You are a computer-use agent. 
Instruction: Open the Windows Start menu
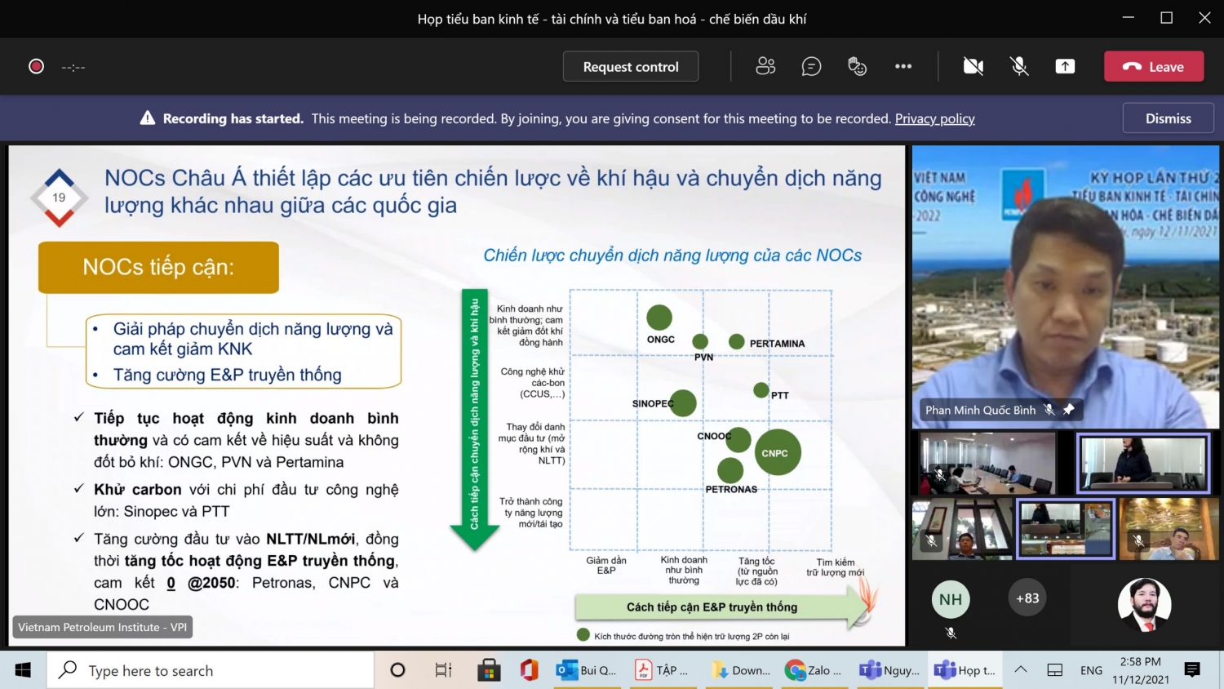23,670
